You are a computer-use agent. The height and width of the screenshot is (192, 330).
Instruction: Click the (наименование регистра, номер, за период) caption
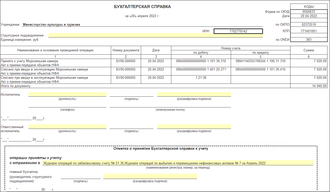(178, 167)
